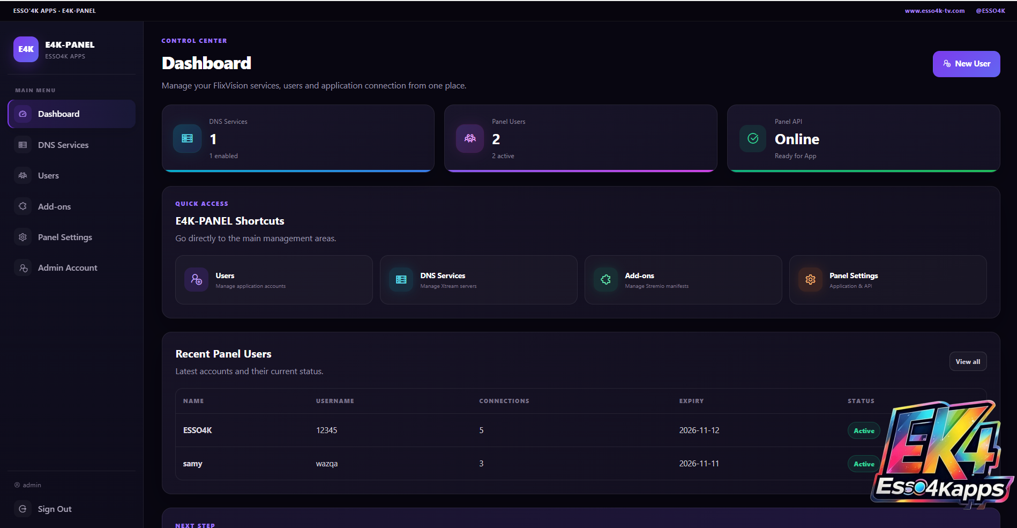Click the STATUS column header
The width and height of the screenshot is (1017, 528).
click(x=861, y=401)
